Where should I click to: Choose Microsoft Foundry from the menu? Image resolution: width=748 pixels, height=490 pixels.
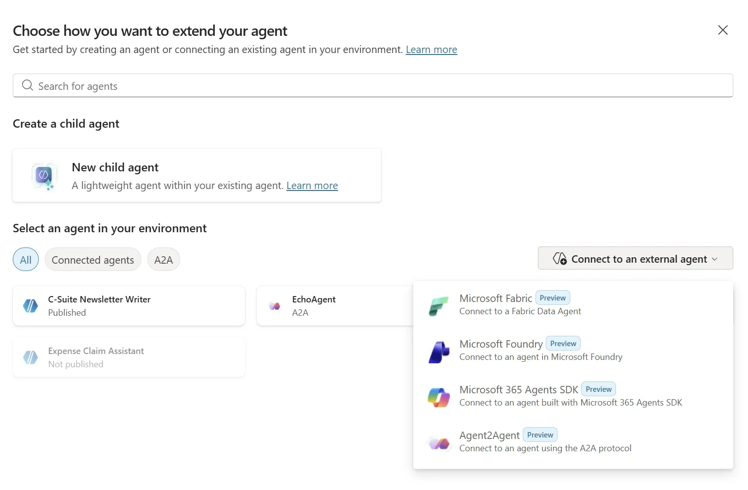click(573, 350)
